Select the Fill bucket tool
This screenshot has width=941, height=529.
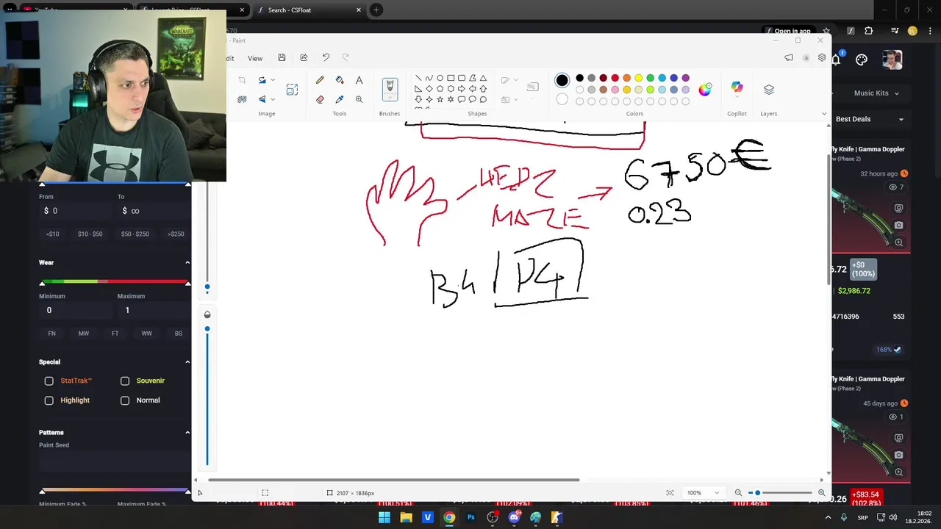(340, 80)
